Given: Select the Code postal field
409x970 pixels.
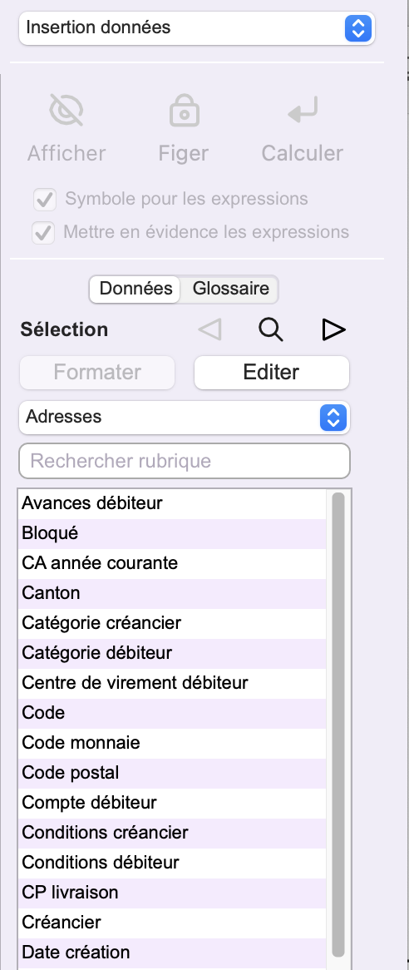Looking at the screenshot, I should click(172, 774).
